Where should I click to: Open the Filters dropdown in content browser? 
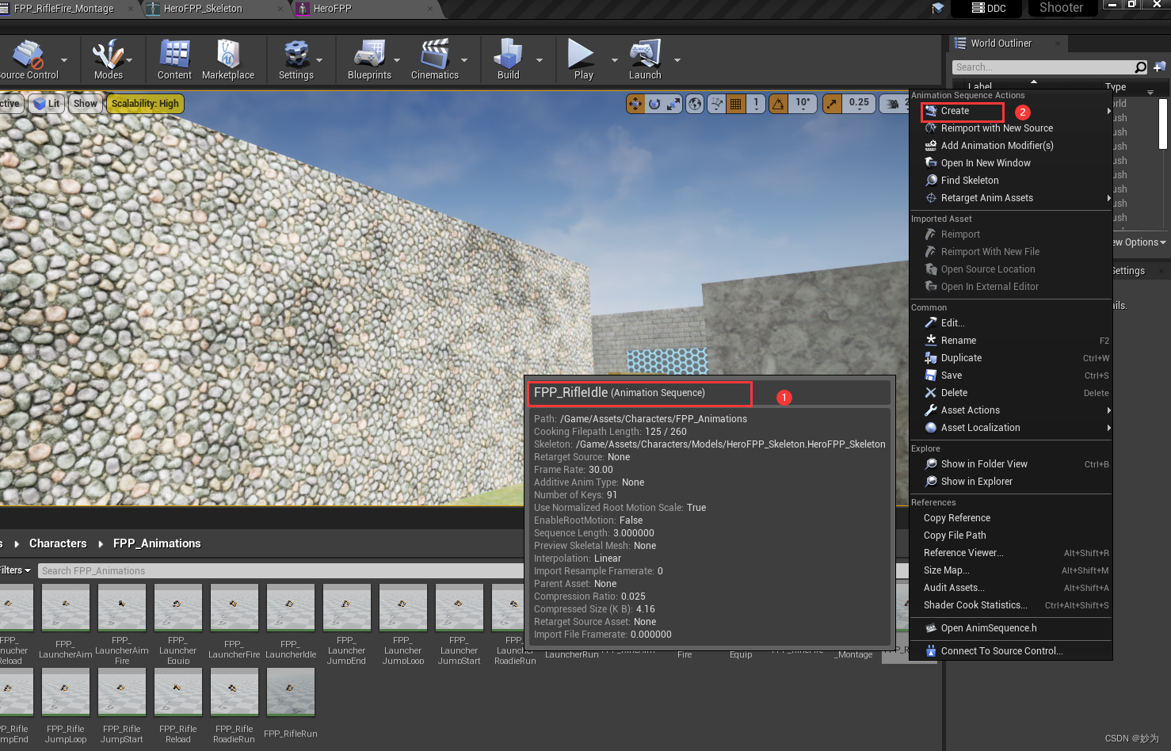16,570
